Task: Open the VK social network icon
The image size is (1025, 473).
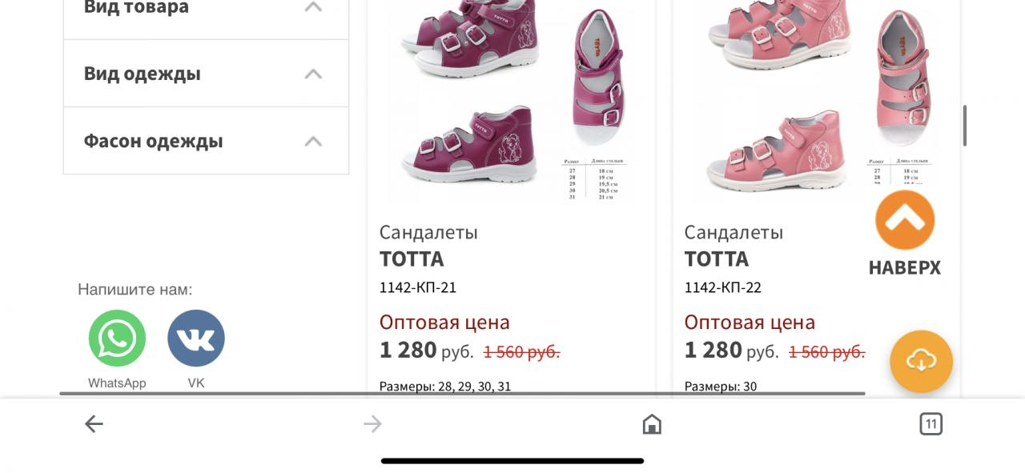Action: [x=196, y=339]
